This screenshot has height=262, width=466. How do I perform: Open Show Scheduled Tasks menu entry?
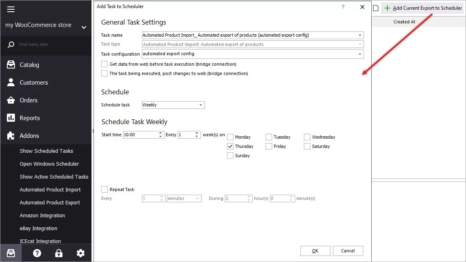[46, 151]
